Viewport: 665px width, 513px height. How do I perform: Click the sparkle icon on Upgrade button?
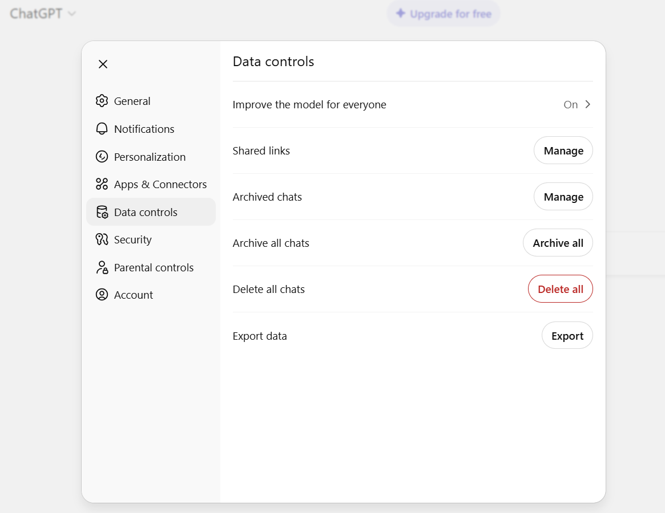point(400,14)
